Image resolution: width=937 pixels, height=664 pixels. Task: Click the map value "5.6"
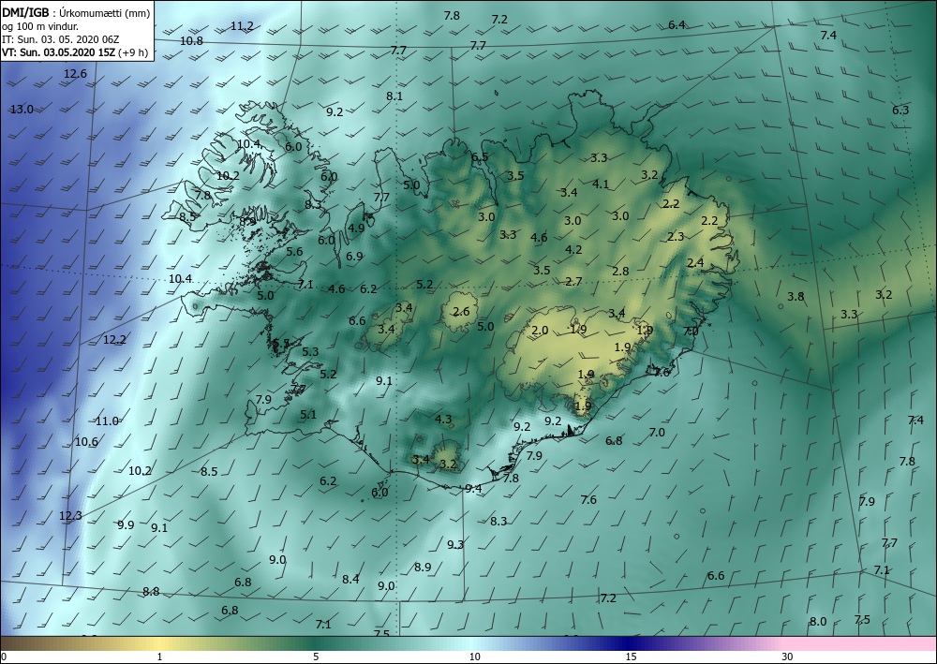pyautogui.click(x=294, y=251)
